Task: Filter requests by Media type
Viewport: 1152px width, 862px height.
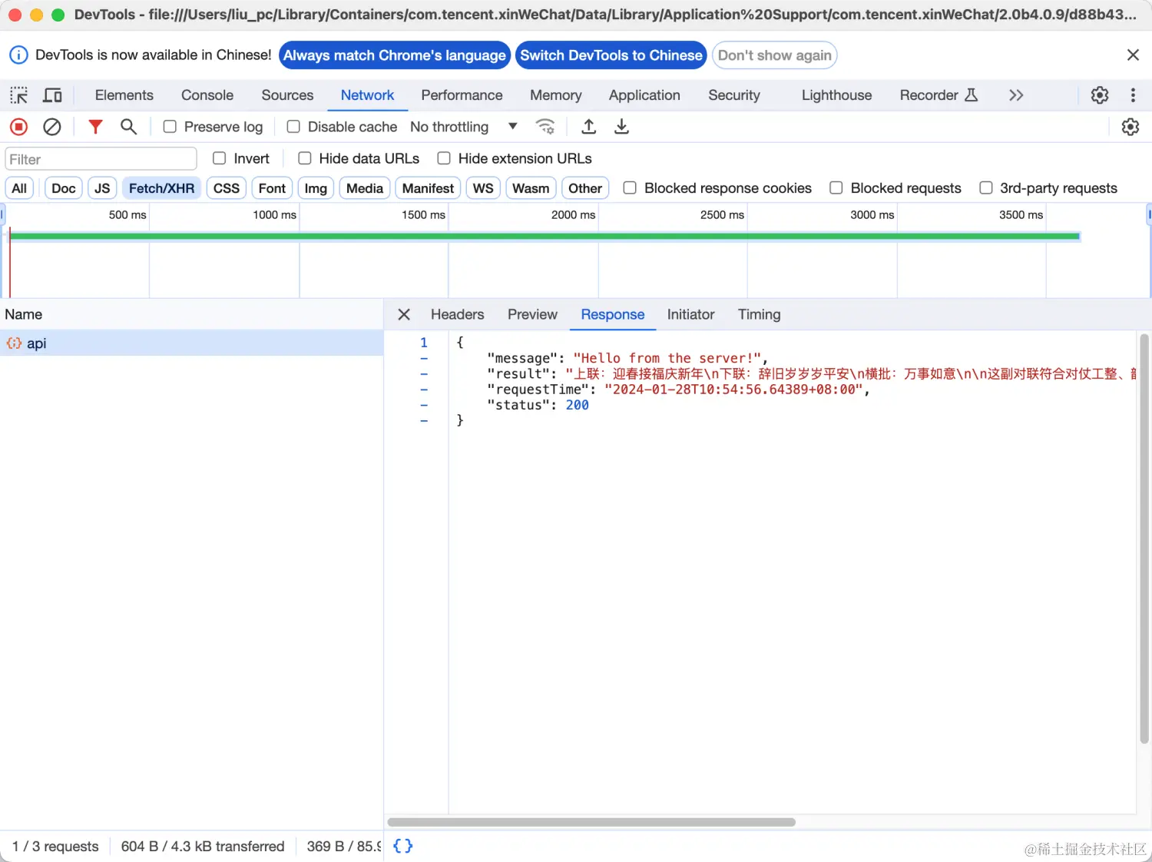Action: (x=365, y=188)
